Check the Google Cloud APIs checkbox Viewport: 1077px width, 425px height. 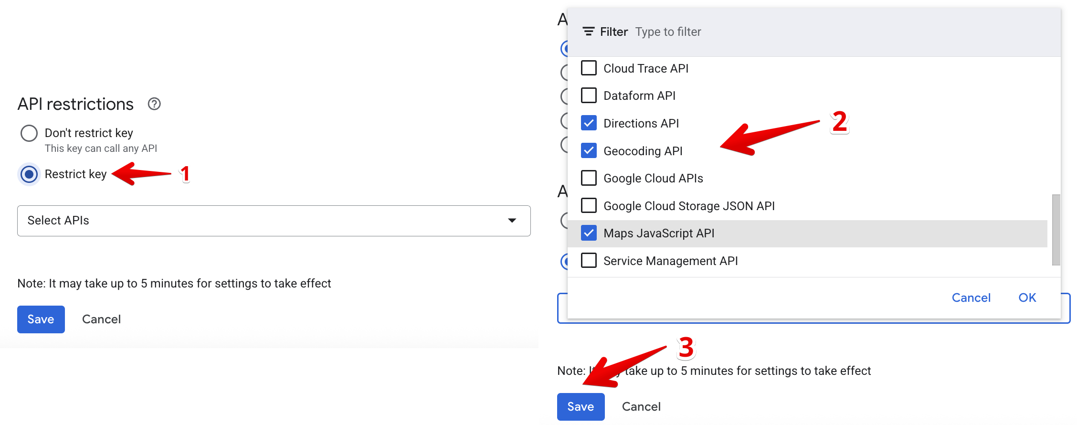point(589,178)
